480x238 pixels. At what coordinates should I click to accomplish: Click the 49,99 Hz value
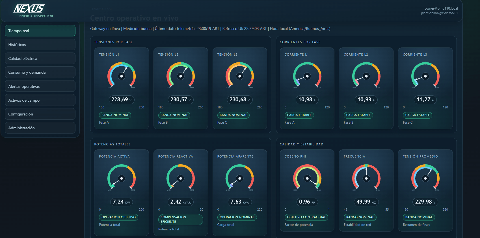click(x=366, y=202)
